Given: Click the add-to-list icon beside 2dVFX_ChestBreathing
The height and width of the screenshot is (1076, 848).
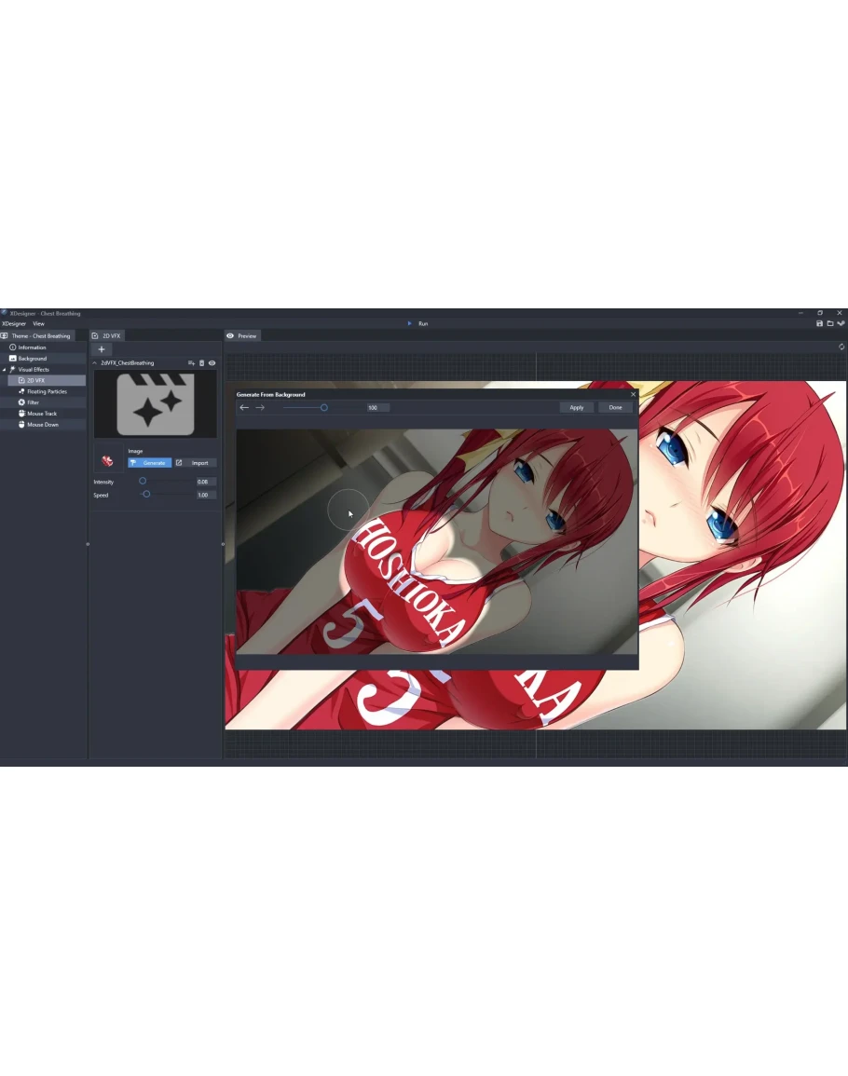Looking at the screenshot, I should click(191, 363).
